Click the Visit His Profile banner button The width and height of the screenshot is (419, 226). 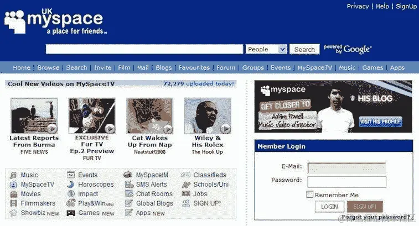click(x=380, y=122)
